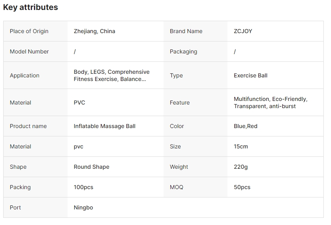The height and width of the screenshot is (225, 331).
Task: Click the "Packaging" label cell
Action: pos(183,51)
